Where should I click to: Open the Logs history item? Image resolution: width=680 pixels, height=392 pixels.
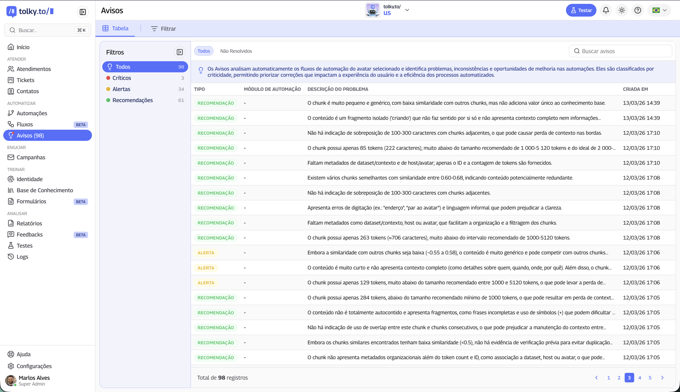[22, 257]
